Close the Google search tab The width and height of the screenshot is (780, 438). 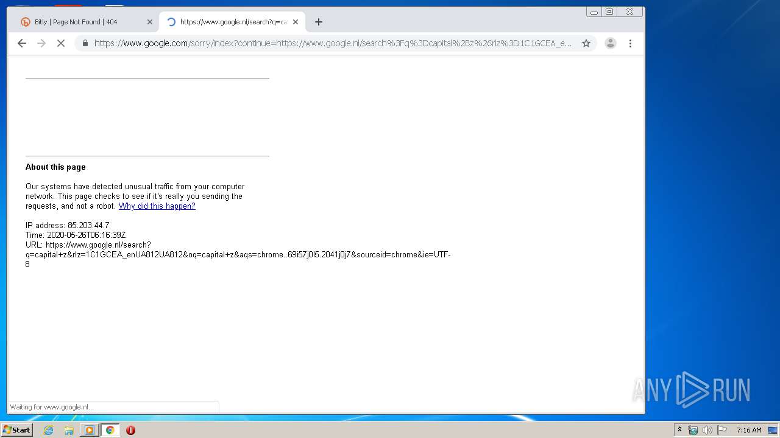pos(296,22)
